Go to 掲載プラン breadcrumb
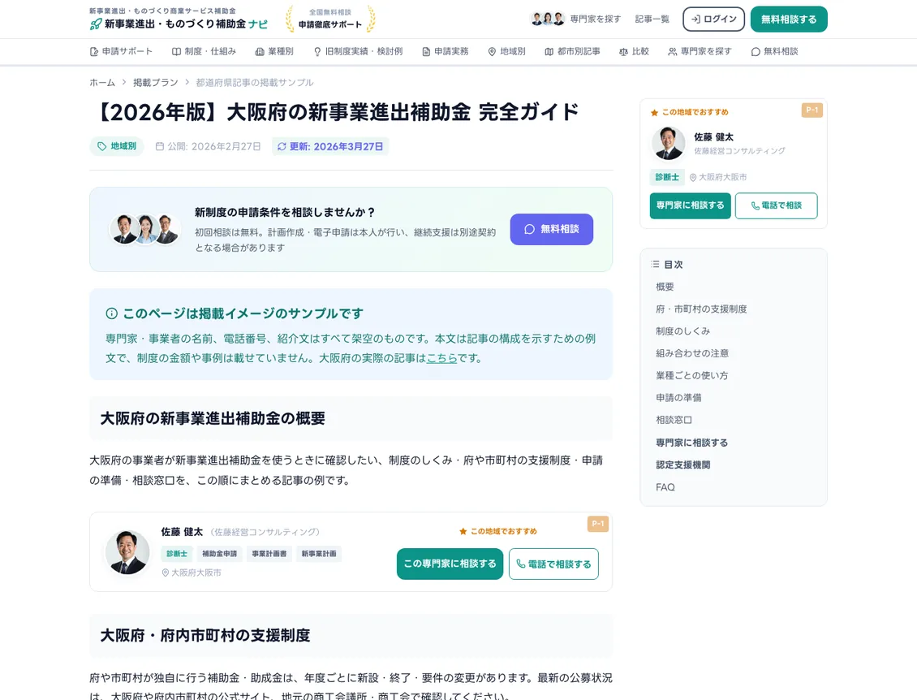The width and height of the screenshot is (917, 700). [x=156, y=83]
